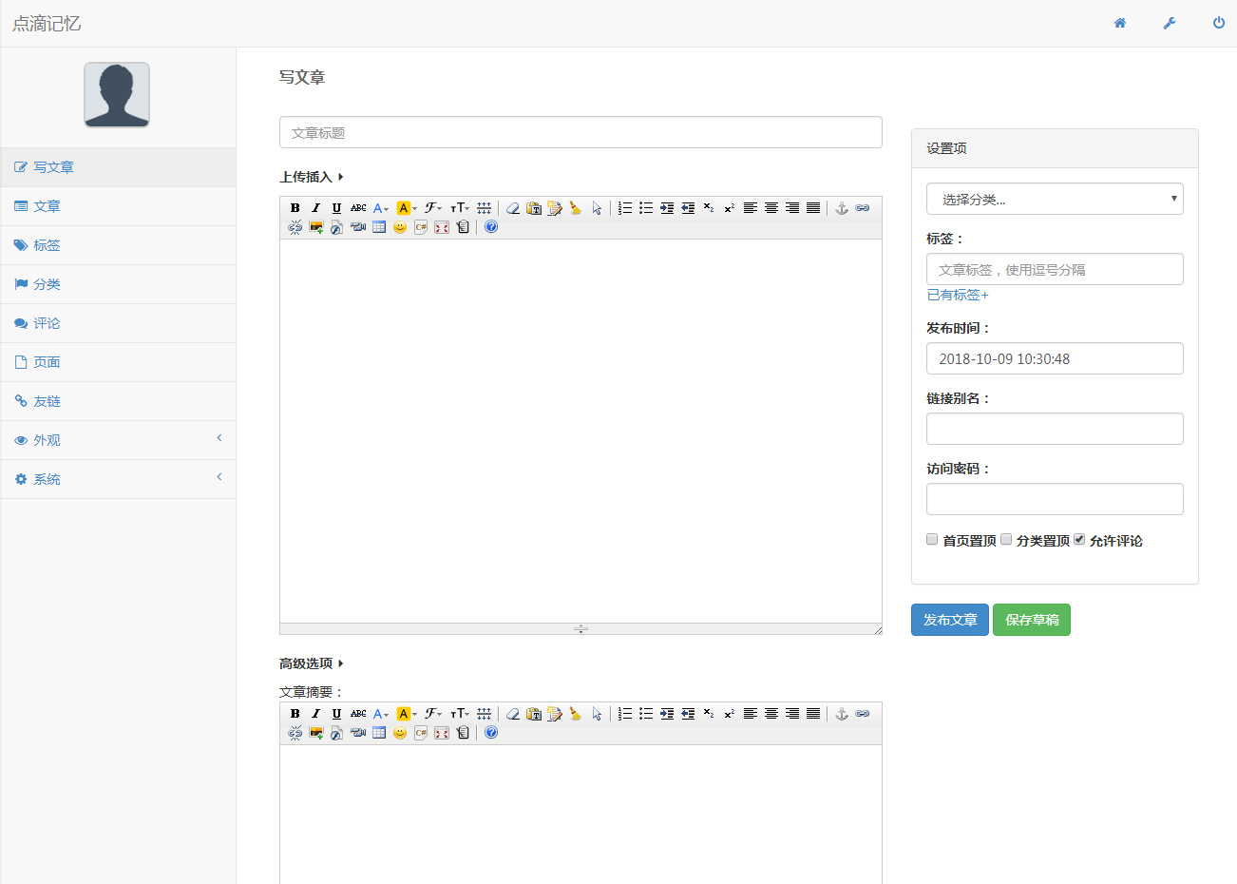Click the help icon in article summary editor
Screen dimensions: 1237x884
pyautogui.click(x=491, y=733)
